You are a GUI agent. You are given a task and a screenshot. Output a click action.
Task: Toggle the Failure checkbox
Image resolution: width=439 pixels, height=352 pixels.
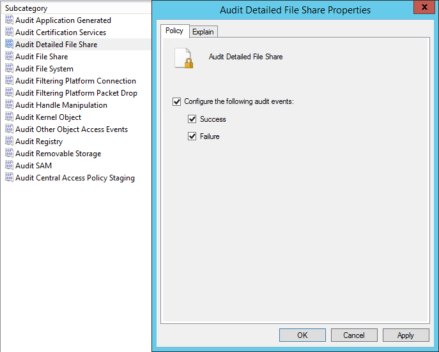[192, 136]
